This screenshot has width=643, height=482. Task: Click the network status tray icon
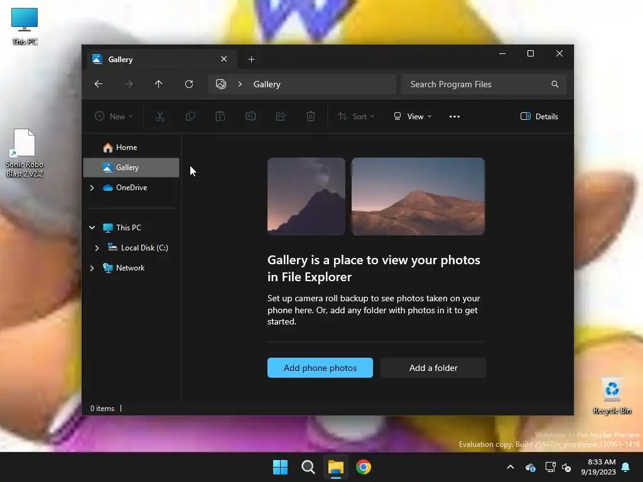click(x=550, y=467)
